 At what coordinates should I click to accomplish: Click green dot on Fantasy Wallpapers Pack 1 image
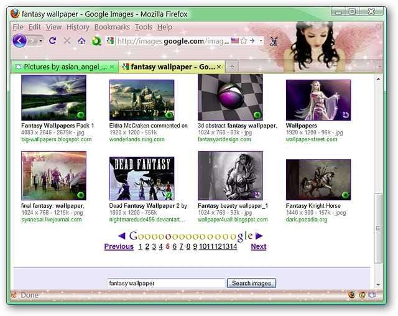pos(81,115)
